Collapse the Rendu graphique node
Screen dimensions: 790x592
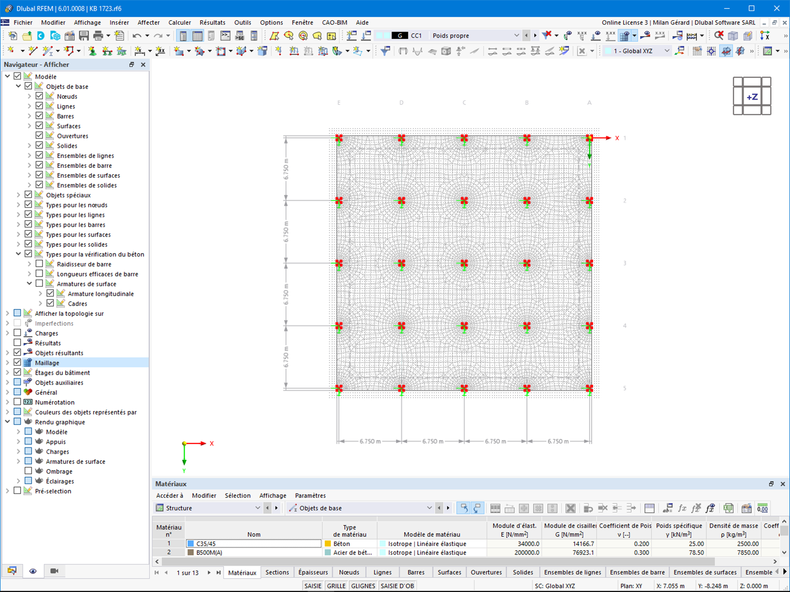(x=7, y=422)
